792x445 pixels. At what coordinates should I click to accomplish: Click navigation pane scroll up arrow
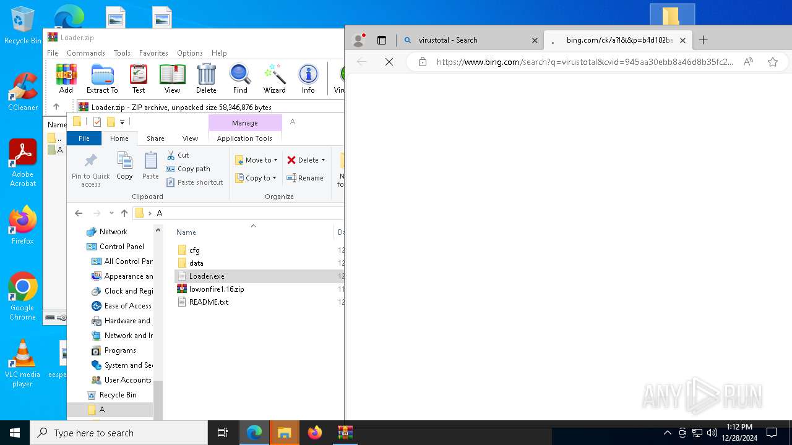158,230
